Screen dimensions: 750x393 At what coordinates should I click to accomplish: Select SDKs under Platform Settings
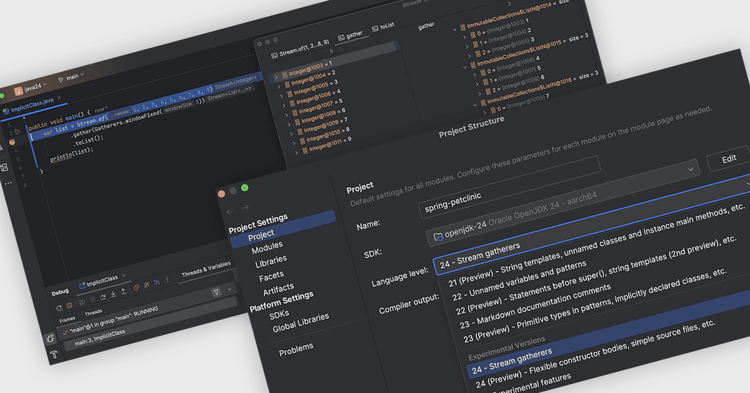coord(279,315)
